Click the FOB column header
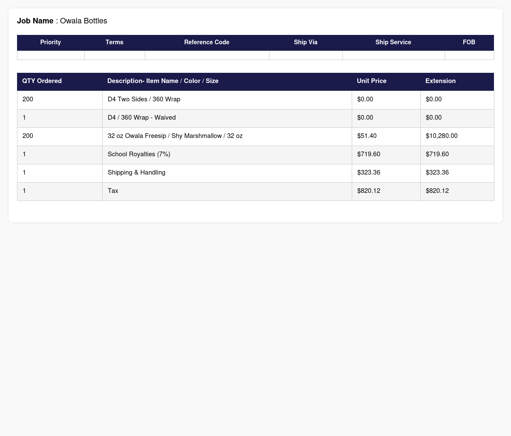The height and width of the screenshot is (436, 511). tap(469, 43)
